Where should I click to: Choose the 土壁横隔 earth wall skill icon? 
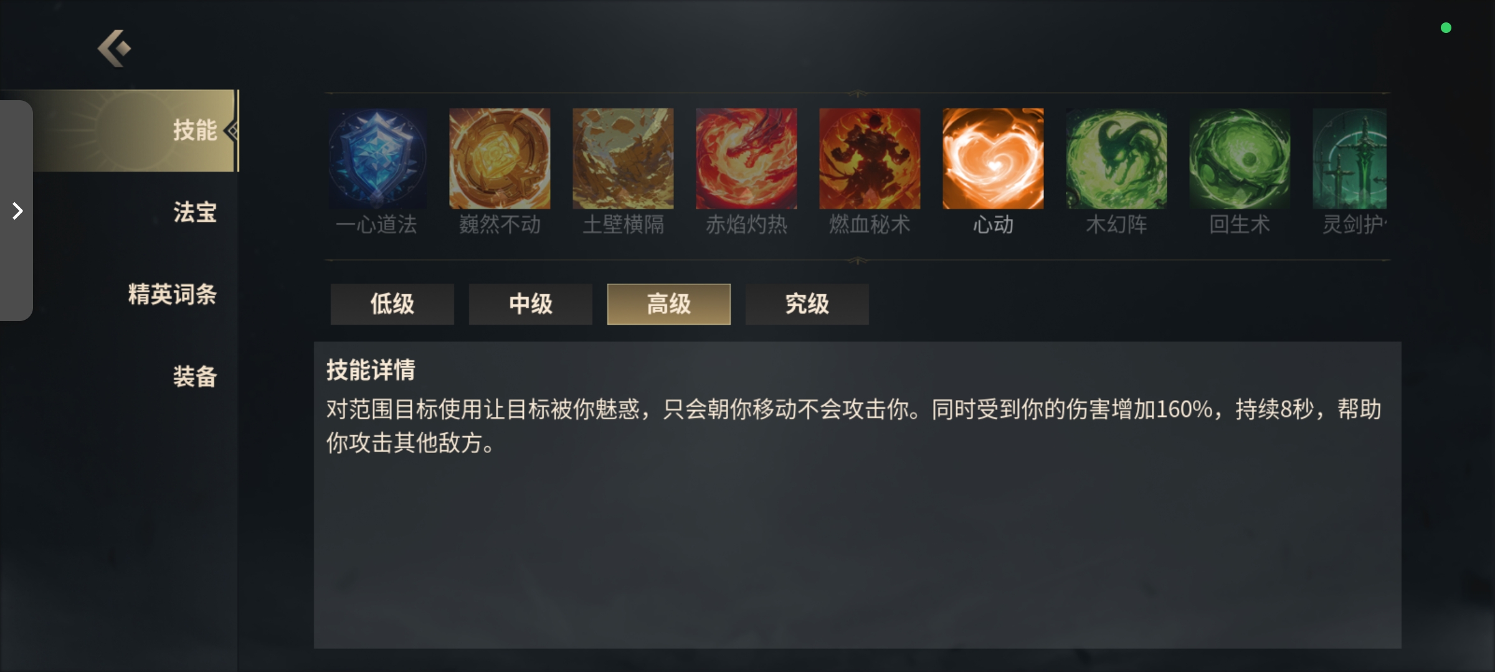(x=623, y=159)
